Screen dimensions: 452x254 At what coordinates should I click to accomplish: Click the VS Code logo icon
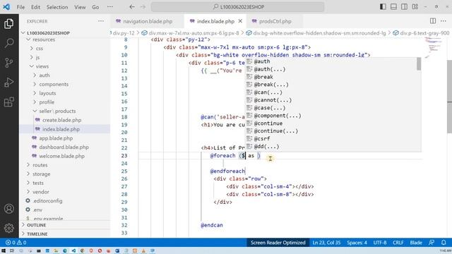pos(6,7)
